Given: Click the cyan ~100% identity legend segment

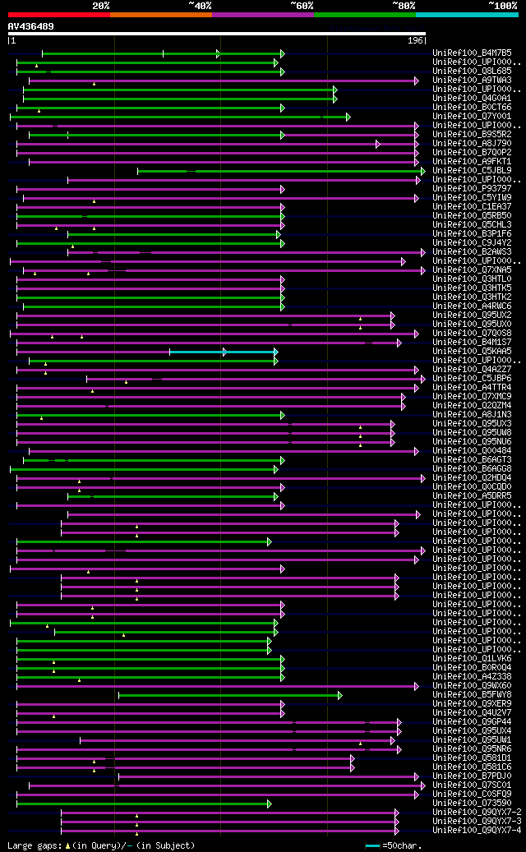Looking at the screenshot, I should [x=467, y=15].
